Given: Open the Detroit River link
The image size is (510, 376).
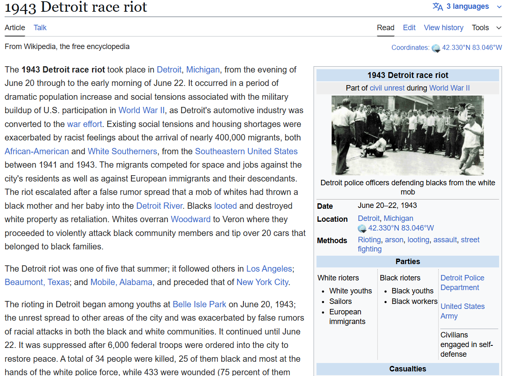Looking at the screenshot, I should pyautogui.click(x=159, y=206).
